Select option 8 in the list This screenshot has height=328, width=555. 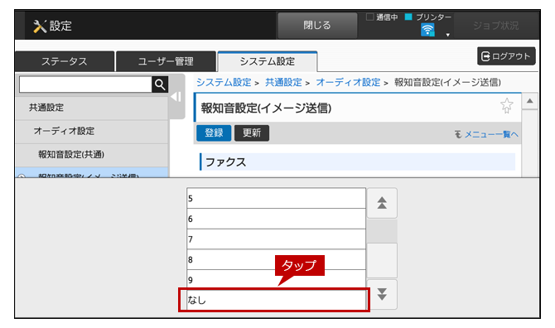coord(276,260)
